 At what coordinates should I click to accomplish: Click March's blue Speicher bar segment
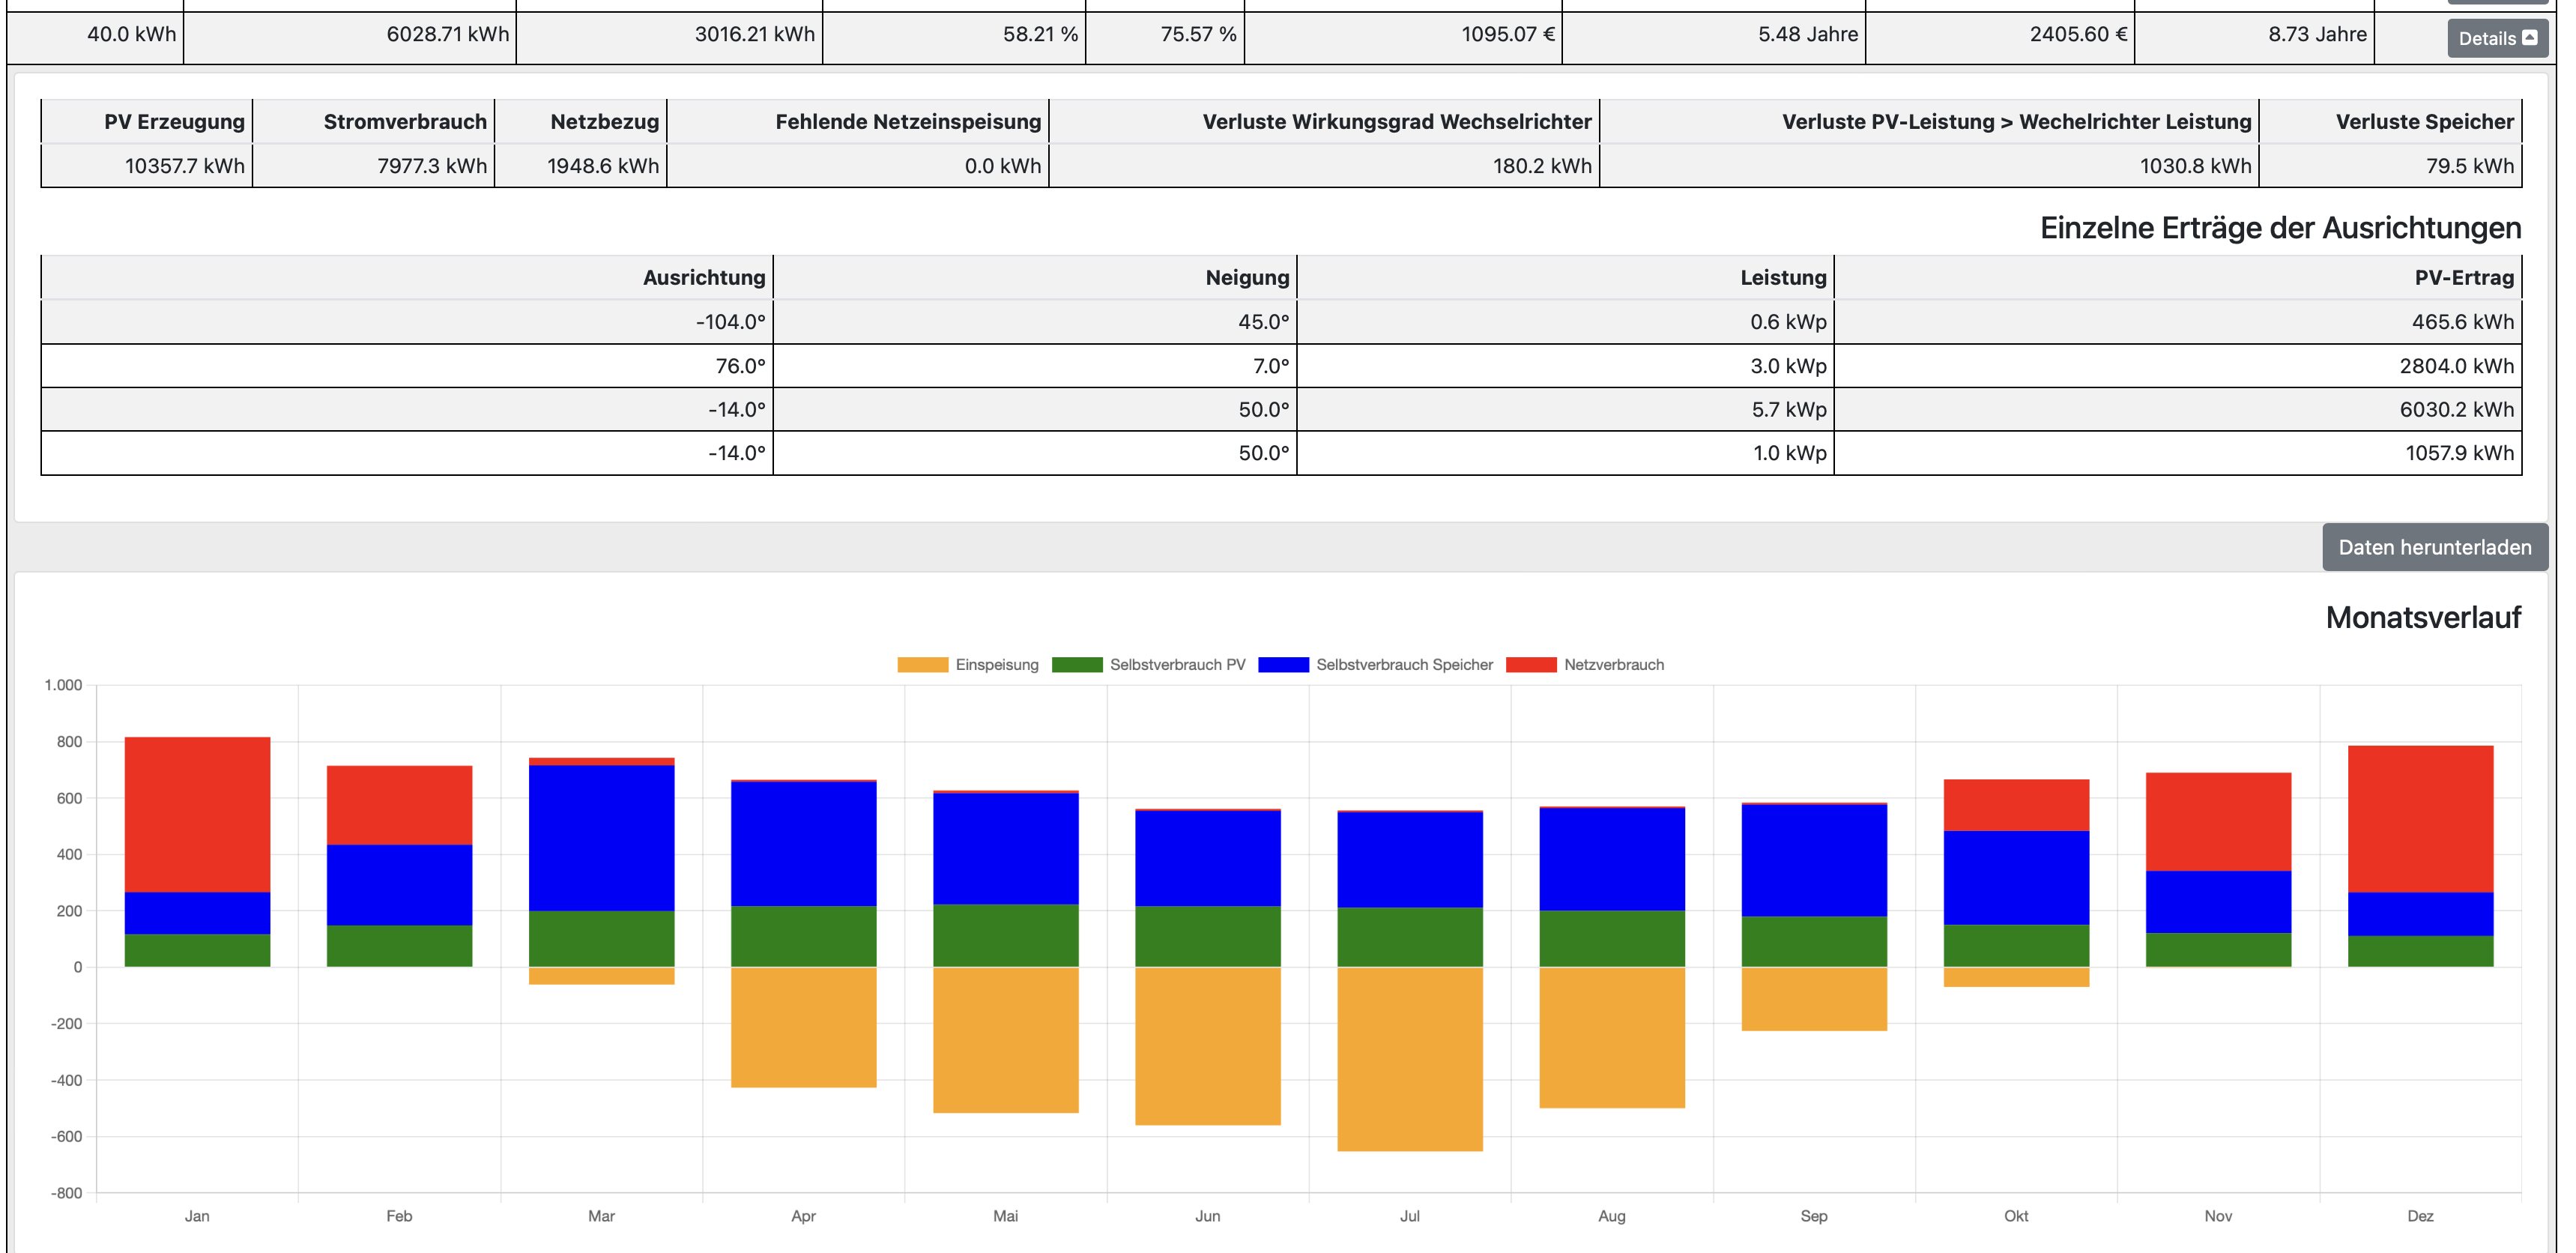click(601, 837)
